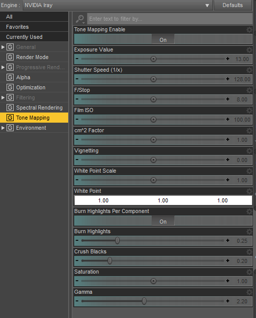Image resolution: width=256 pixels, height=318 pixels.
Task: Click the Shutter Speed value 128.00
Action: click(x=242, y=79)
